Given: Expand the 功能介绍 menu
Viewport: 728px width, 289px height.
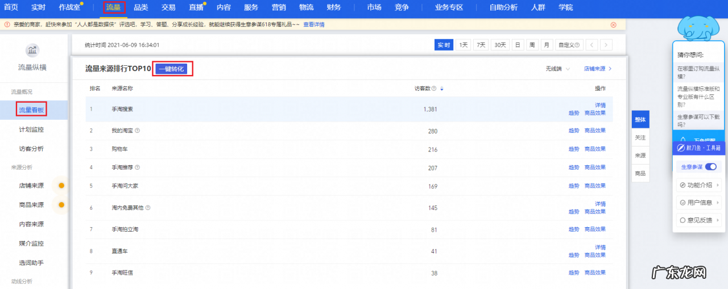Looking at the screenshot, I should tap(698, 185).
